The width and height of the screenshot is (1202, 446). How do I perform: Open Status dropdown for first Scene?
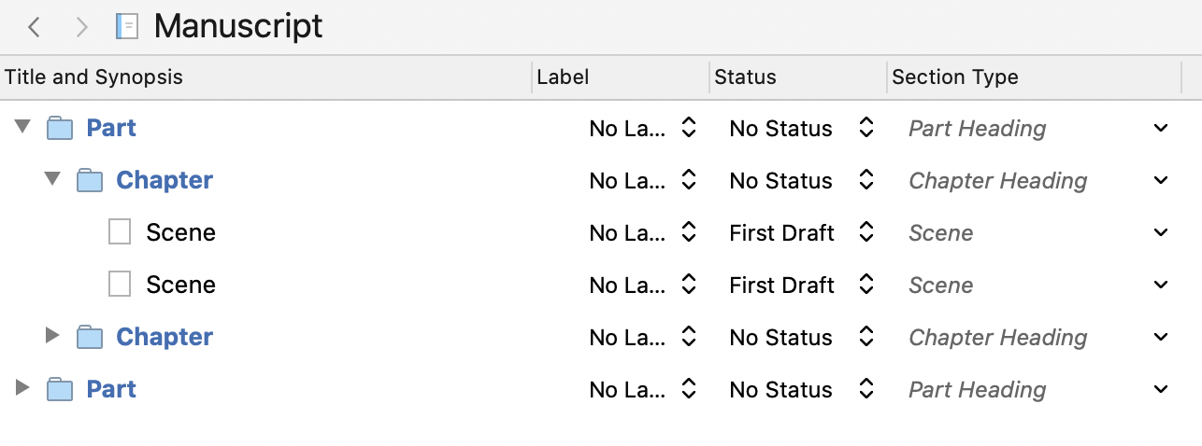(x=801, y=233)
